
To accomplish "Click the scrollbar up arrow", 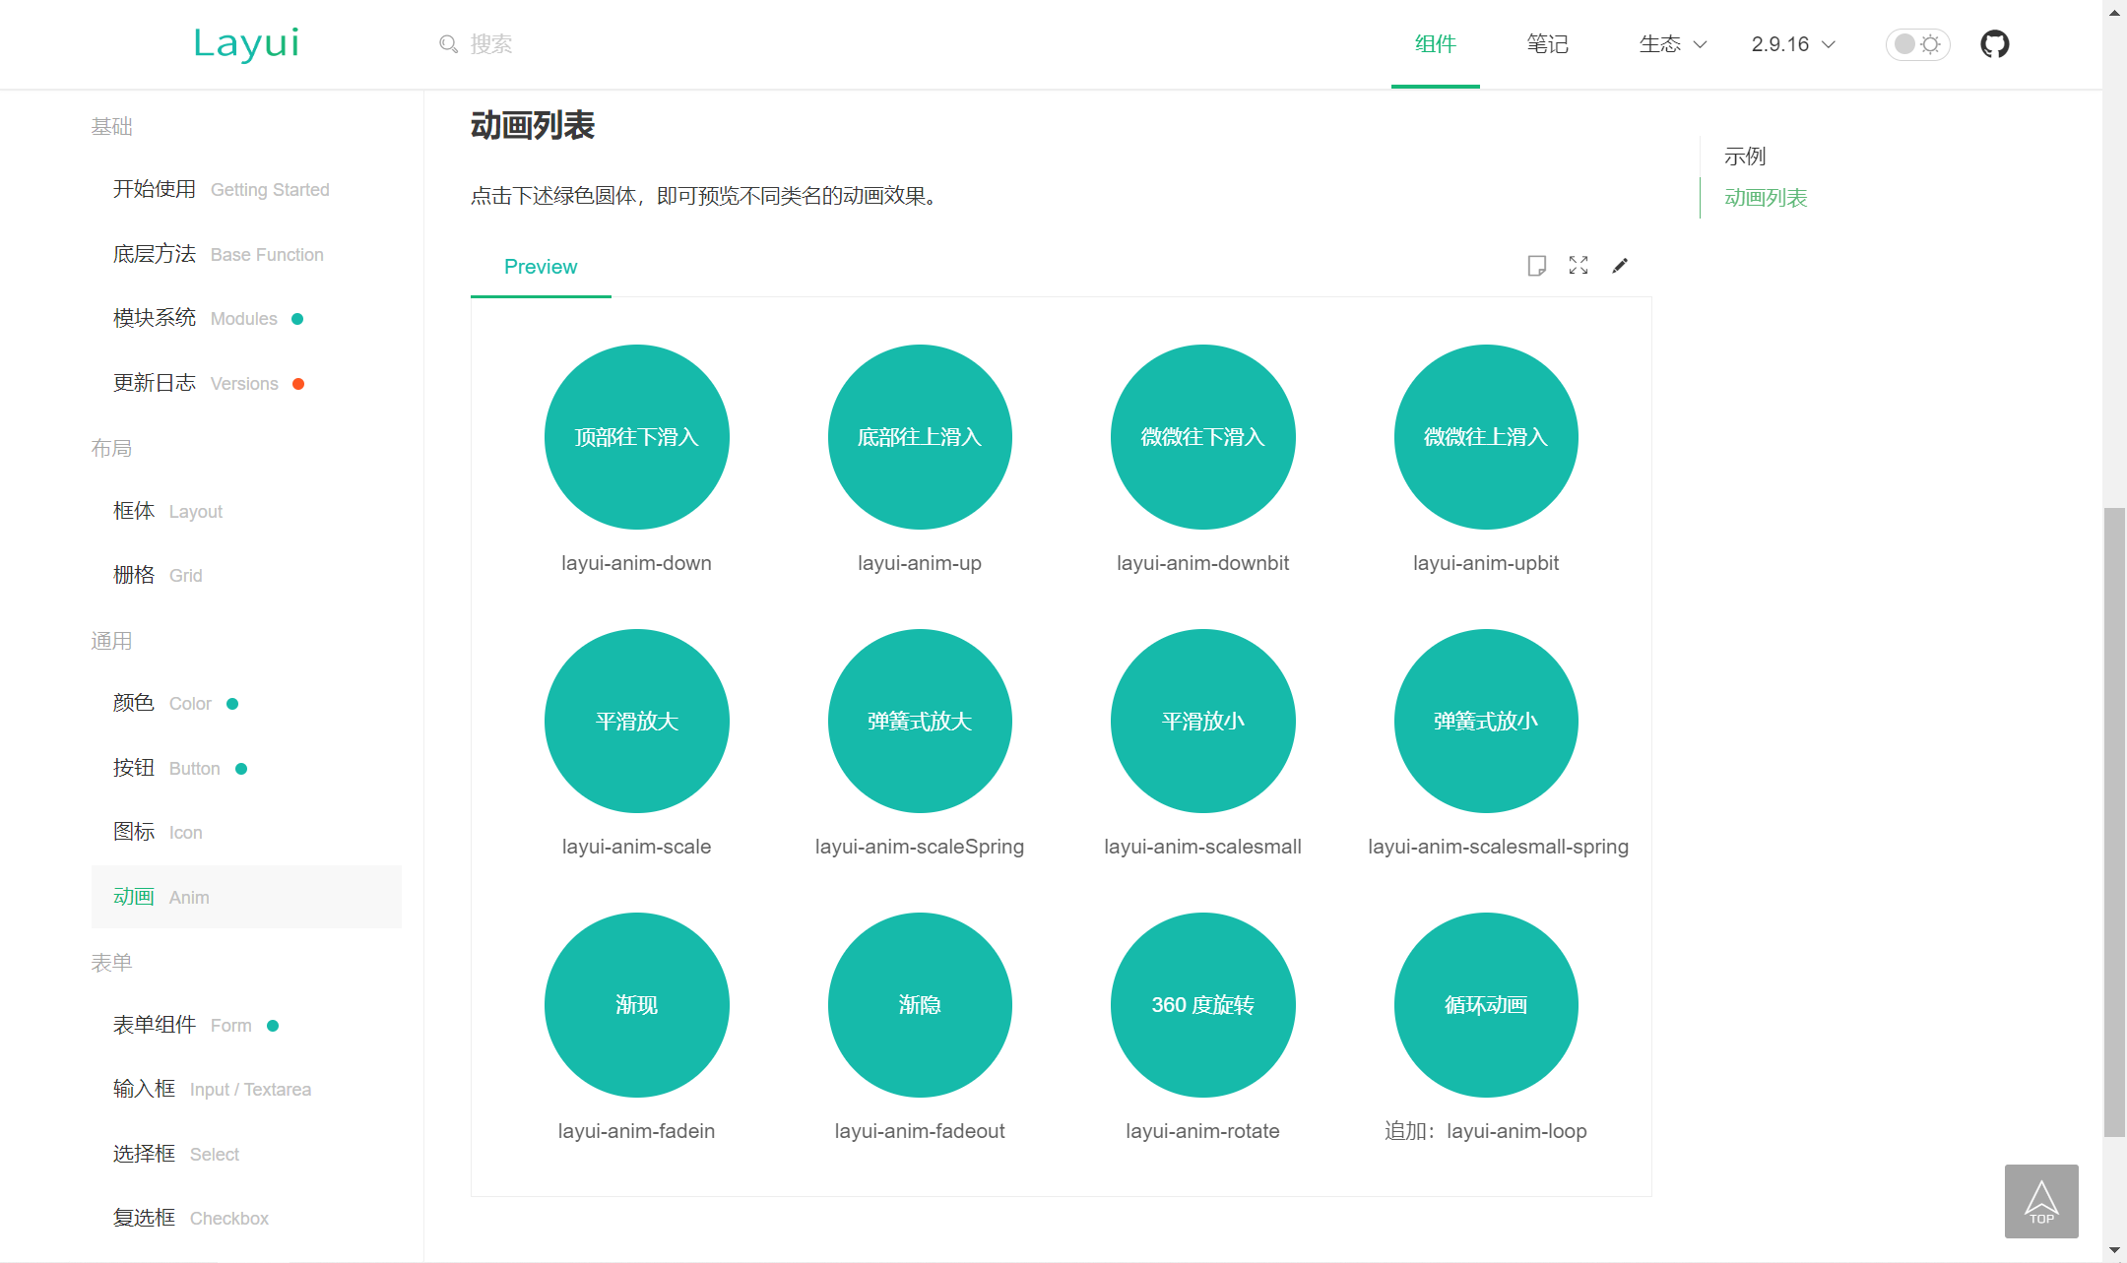I will [2114, 12].
